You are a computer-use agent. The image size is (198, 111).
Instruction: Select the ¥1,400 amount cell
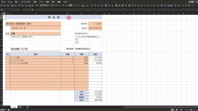click(x=95, y=60)
